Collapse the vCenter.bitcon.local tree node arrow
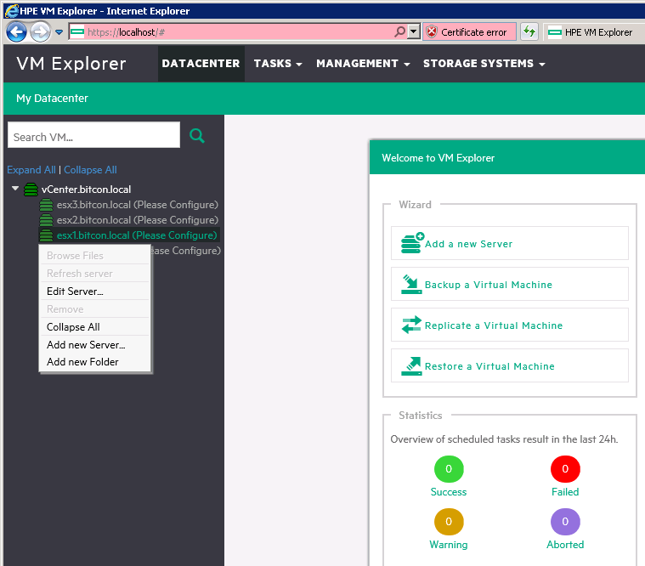The height and width of the screenshot is (566, 645). pos(15,189)
